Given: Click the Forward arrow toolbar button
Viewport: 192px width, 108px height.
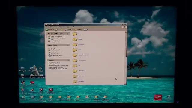Looking at the screenshot, I should tap(56, 30).
